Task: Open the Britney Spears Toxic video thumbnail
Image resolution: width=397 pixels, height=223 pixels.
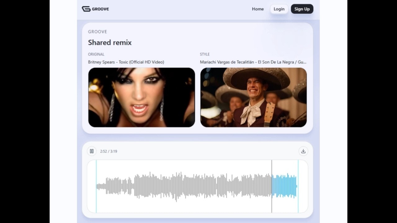Action: (142, 97)
